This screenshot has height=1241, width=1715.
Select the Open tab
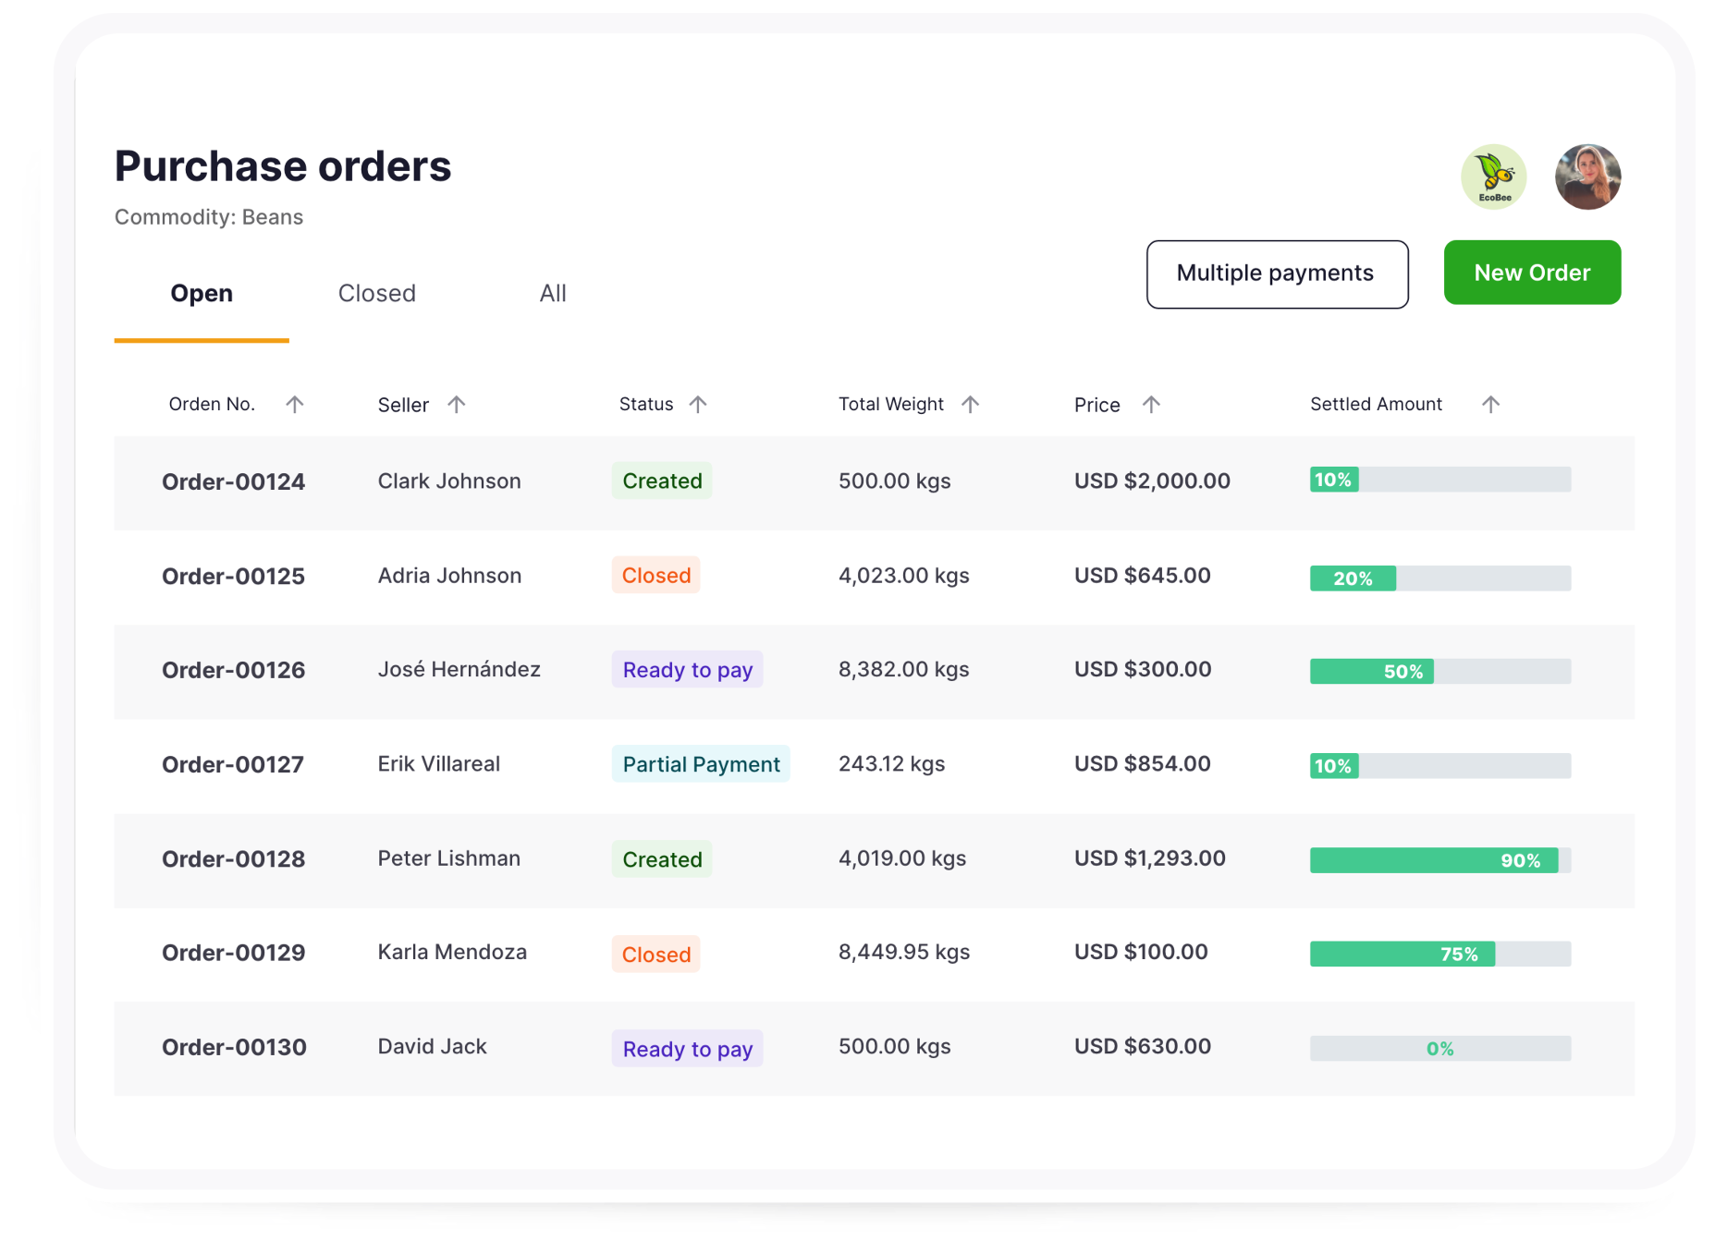point(202,294)
